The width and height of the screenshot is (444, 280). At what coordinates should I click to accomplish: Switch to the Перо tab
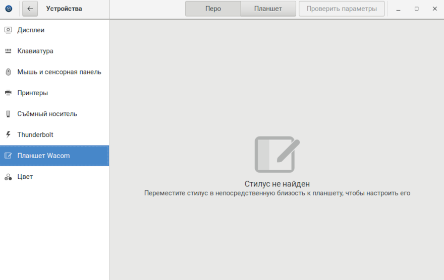tap(213, 9)
